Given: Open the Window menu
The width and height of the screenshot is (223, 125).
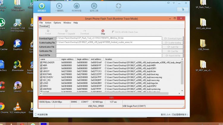Looking at the screenshot, I should [x=67, y=23].
